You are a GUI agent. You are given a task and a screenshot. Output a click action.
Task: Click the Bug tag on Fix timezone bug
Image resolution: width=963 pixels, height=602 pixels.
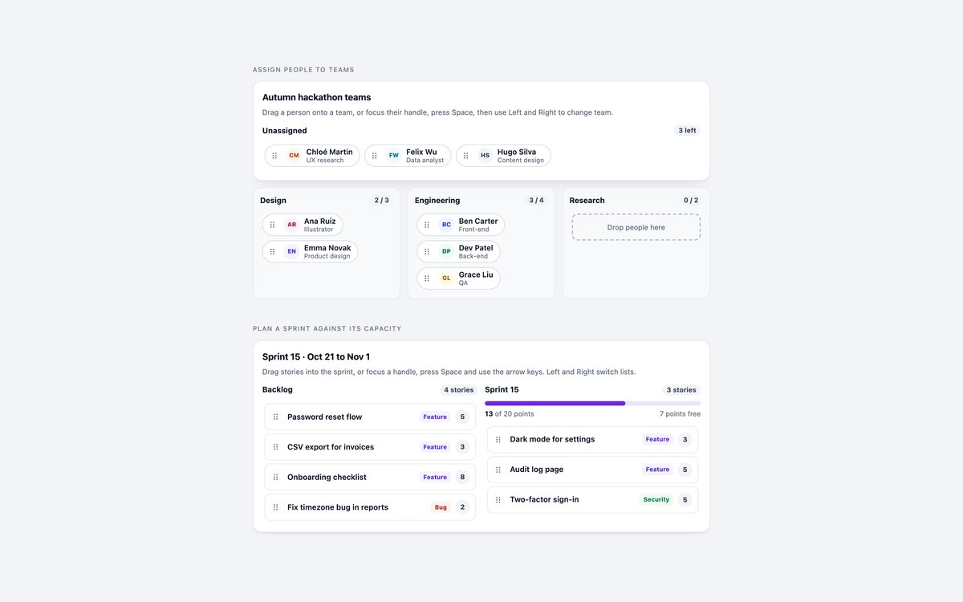(441, 507)
